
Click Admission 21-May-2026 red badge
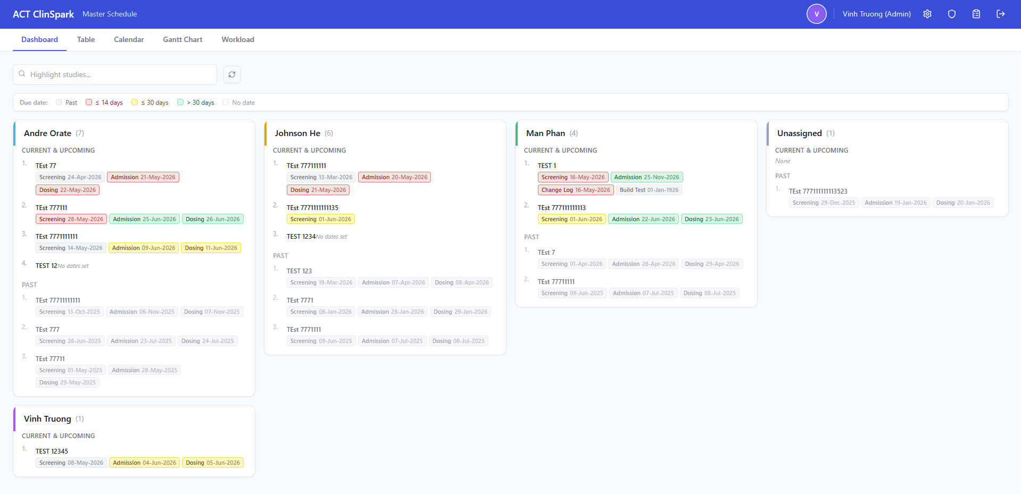[x=143, y=177]
